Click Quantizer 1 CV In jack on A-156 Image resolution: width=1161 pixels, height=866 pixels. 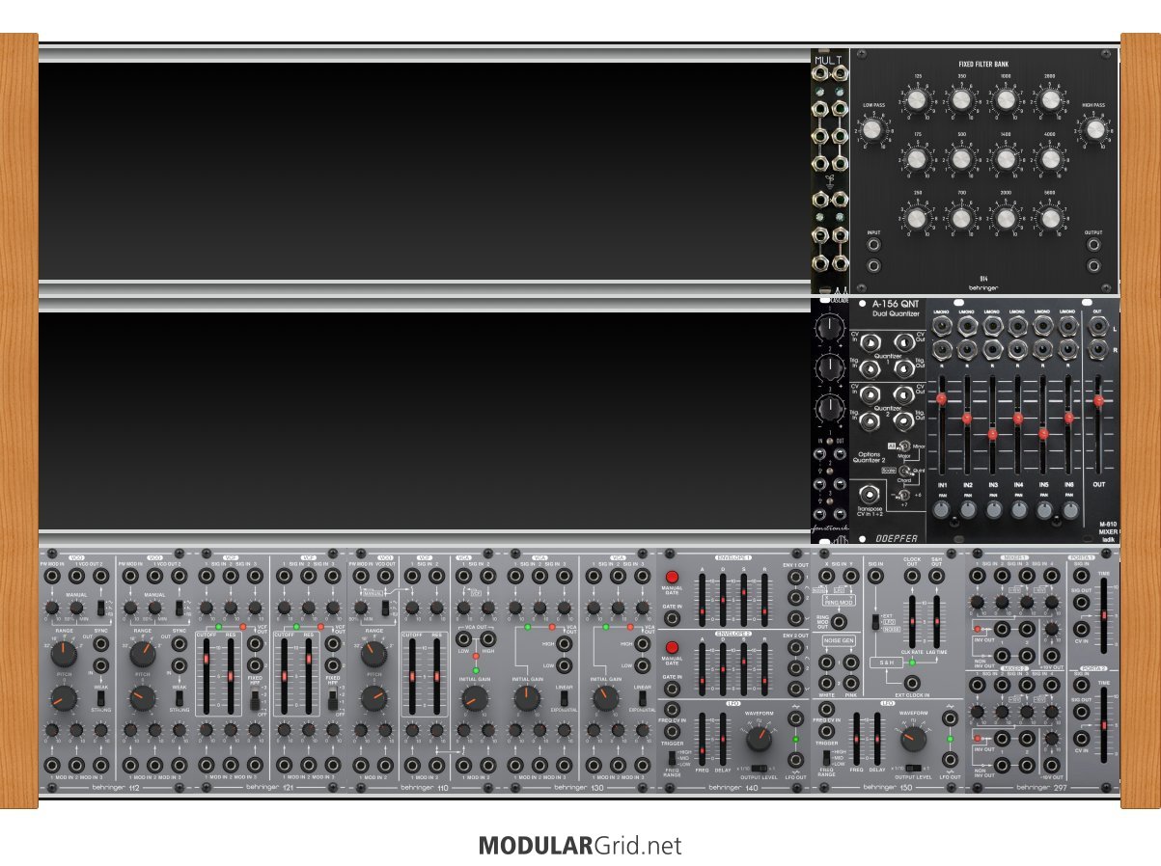(x=869, y=342)
